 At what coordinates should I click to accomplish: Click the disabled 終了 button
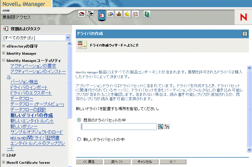173,162
